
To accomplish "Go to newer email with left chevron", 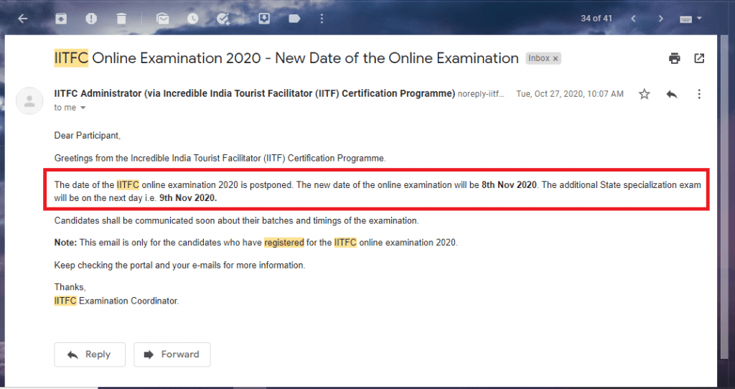I will (x=633, y=19).
